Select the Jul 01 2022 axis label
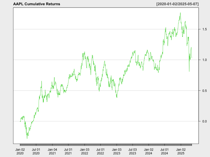Screen dimensions: 210x157 [x=100, y=152]
